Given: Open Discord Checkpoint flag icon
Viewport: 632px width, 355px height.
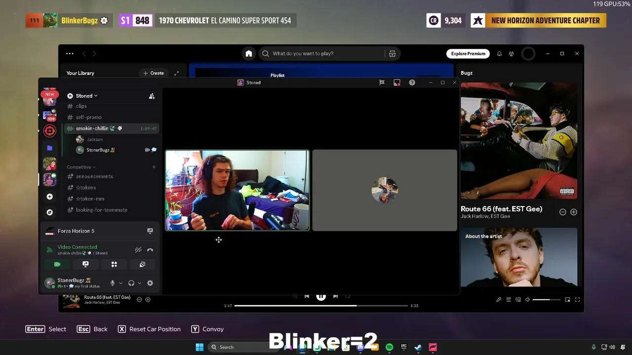Looking at the screenshot, I should click(382, 83).
